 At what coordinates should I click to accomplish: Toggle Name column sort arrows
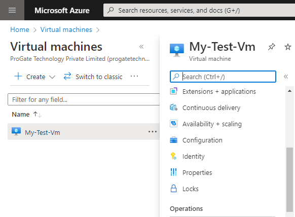click(38, 115)
